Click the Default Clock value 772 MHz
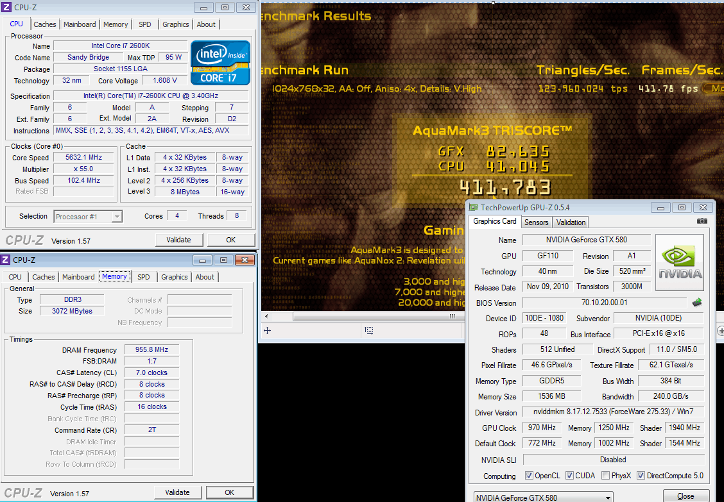724x502 pixels. click(542, 443)
